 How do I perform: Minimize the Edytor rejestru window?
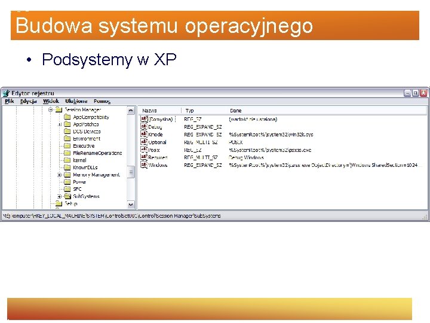click(x=407, y=93)
